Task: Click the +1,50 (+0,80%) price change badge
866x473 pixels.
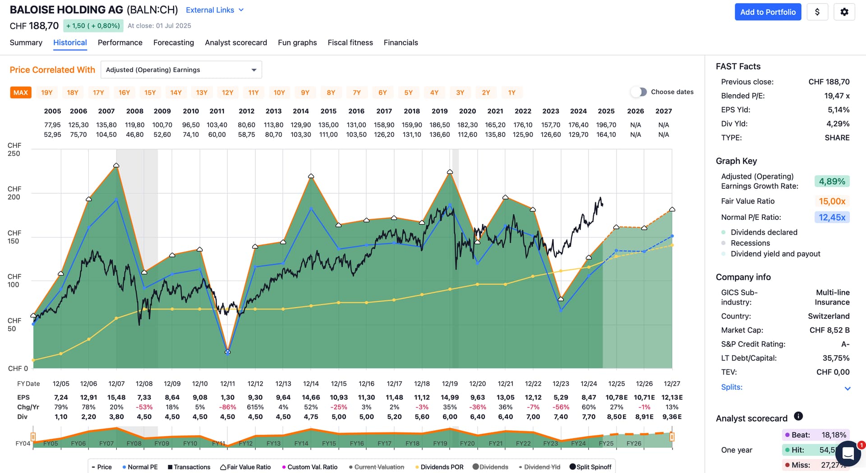Action: (x=93, y=26)
